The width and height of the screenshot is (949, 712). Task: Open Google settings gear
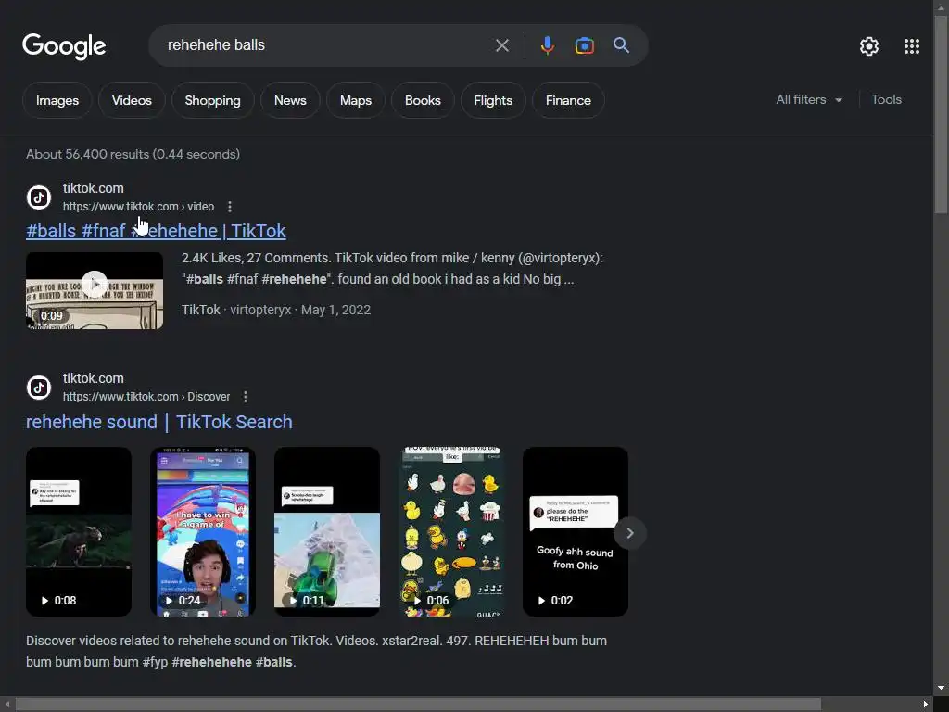869,46
